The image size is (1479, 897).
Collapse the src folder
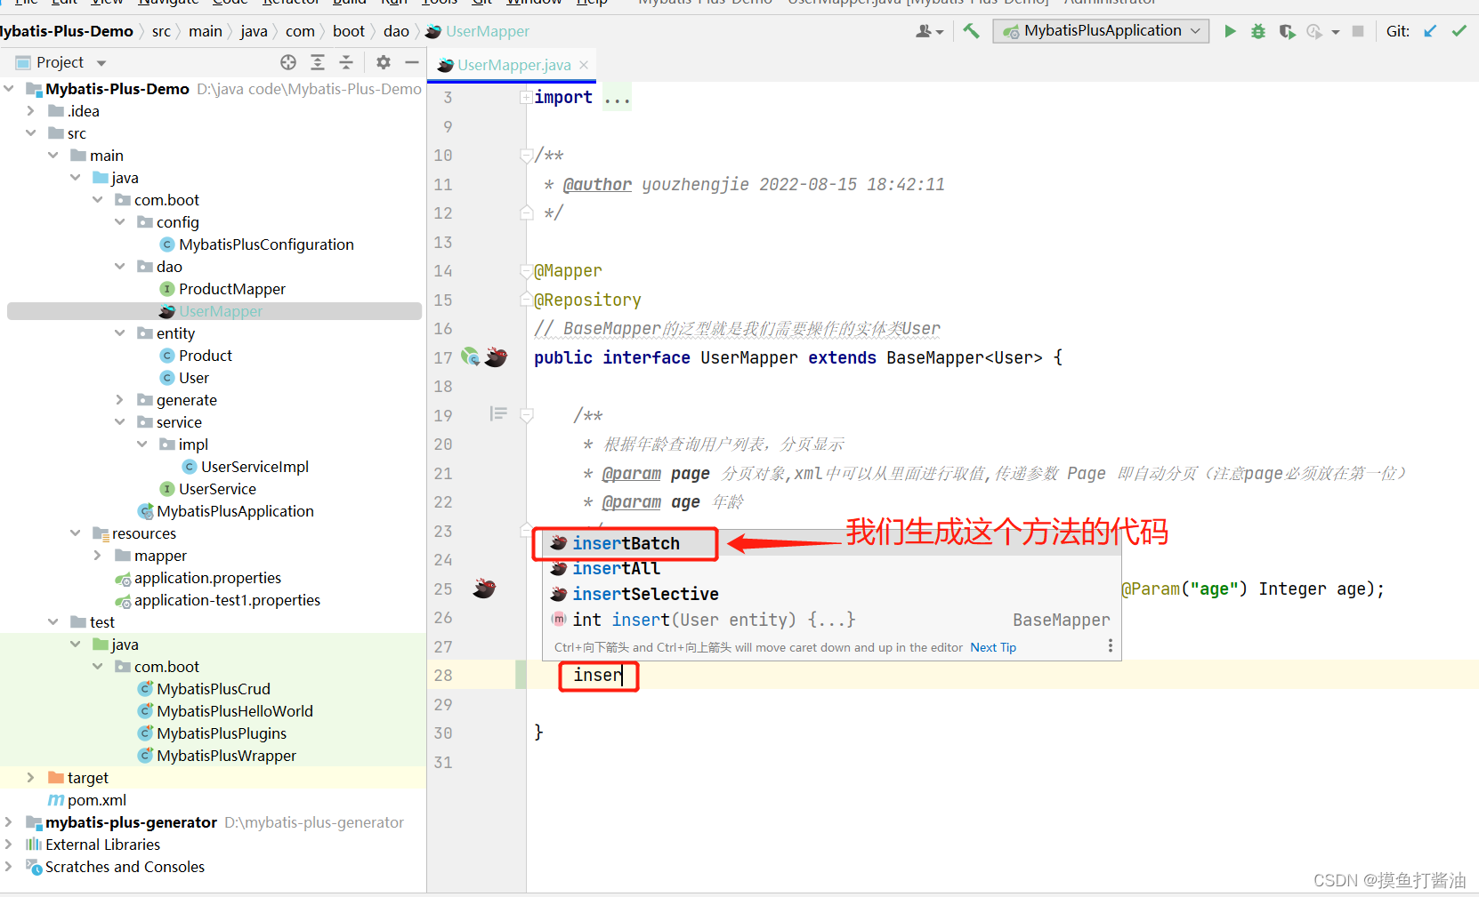click(31, 133)
